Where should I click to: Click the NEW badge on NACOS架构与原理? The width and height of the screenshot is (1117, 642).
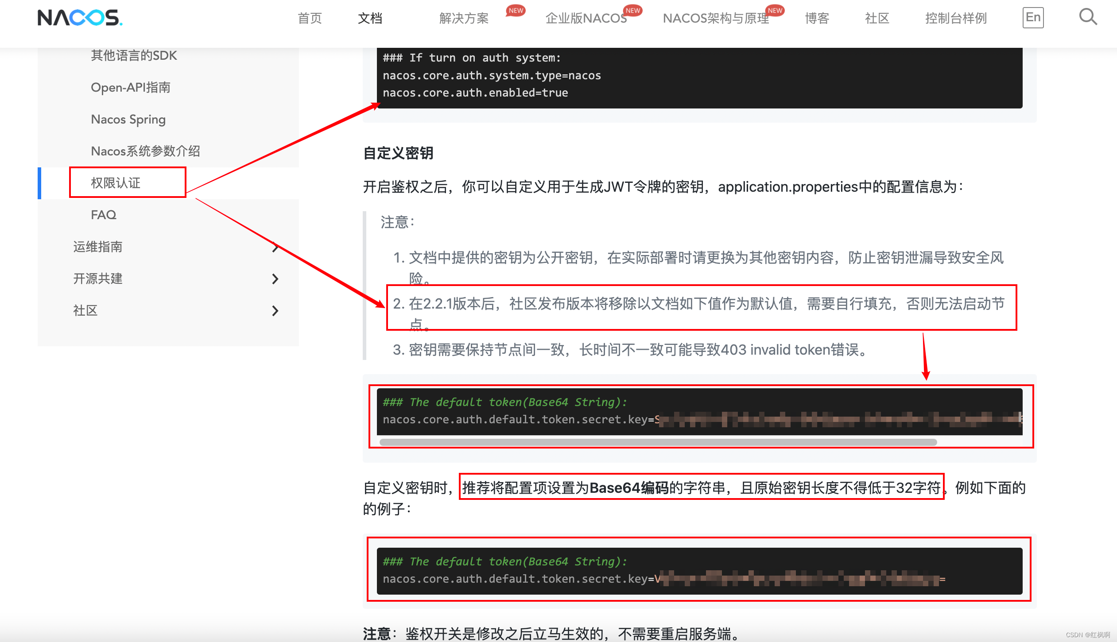tap(775, 11)
